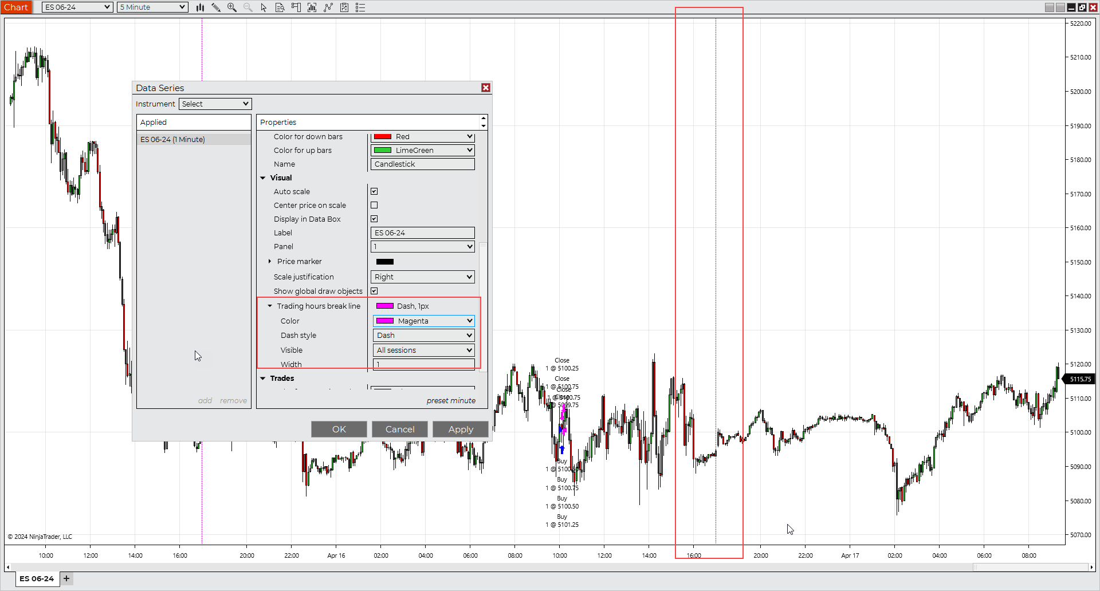This screenshot has height=591, width=1100.
Task: Click Apply in Data Series dialog
Action: (461, 430)
